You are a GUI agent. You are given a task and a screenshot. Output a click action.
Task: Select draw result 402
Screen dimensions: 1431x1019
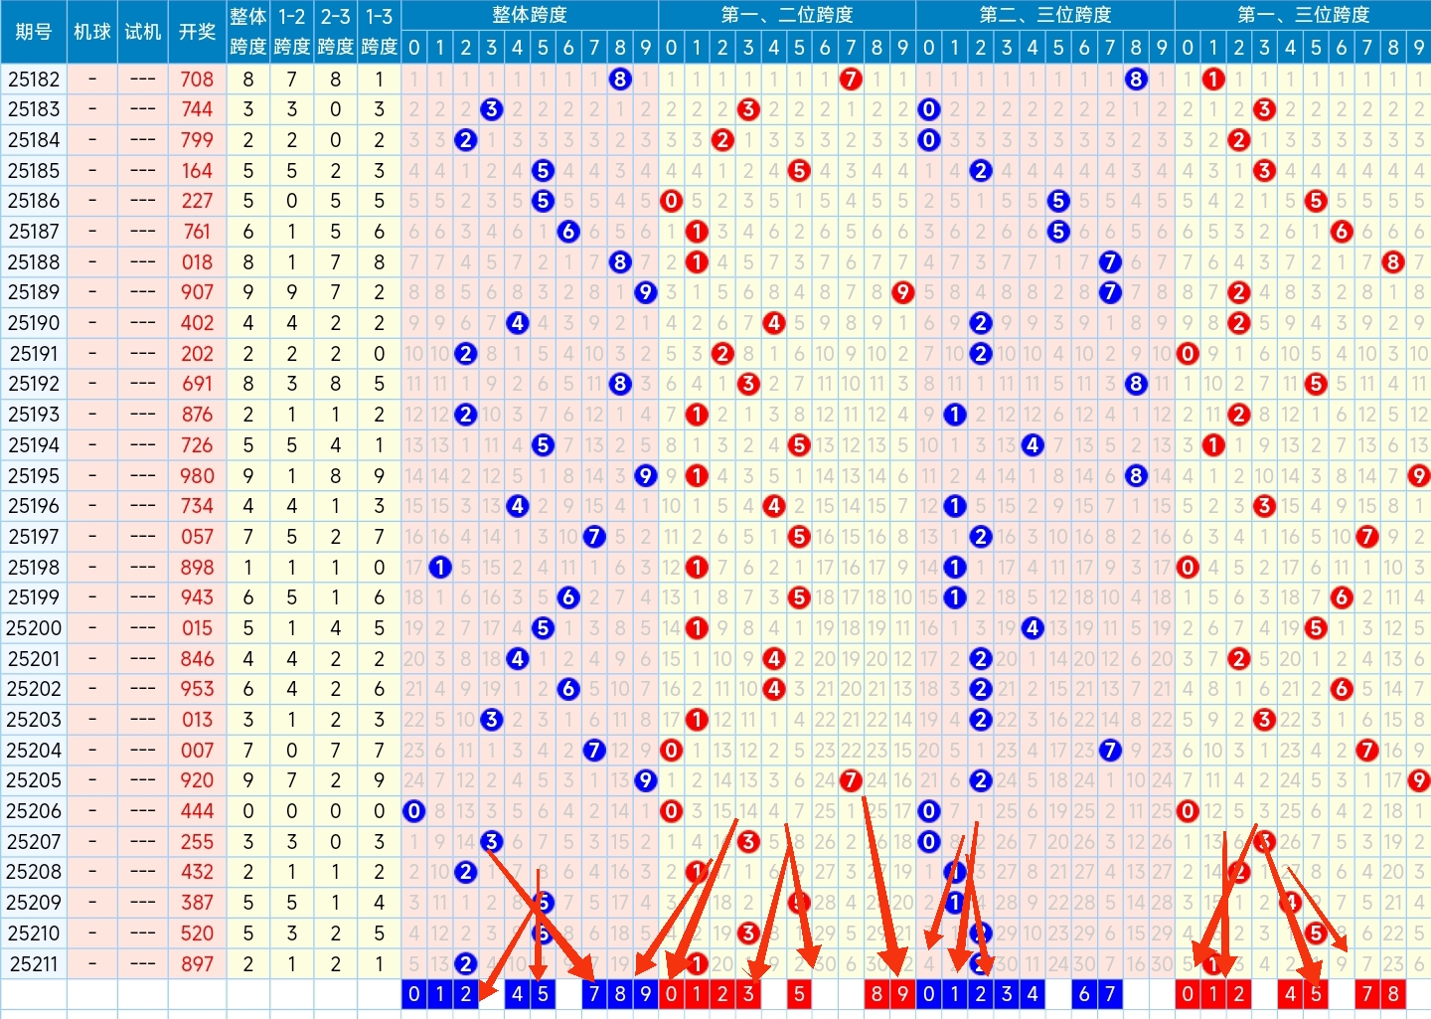[197, 323]
